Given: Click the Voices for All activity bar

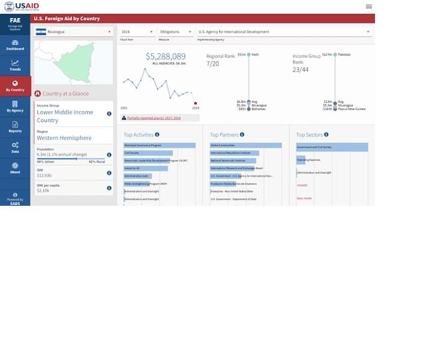Looking at the screenshot, I should click(146, 168).
